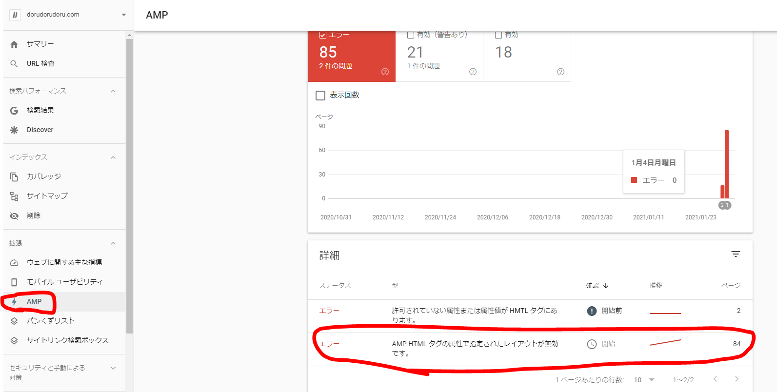Viewport: 777px width, 392px height.
Task: Check the 有効（警告あり） checkbox
Action: [x=411, y=35]
